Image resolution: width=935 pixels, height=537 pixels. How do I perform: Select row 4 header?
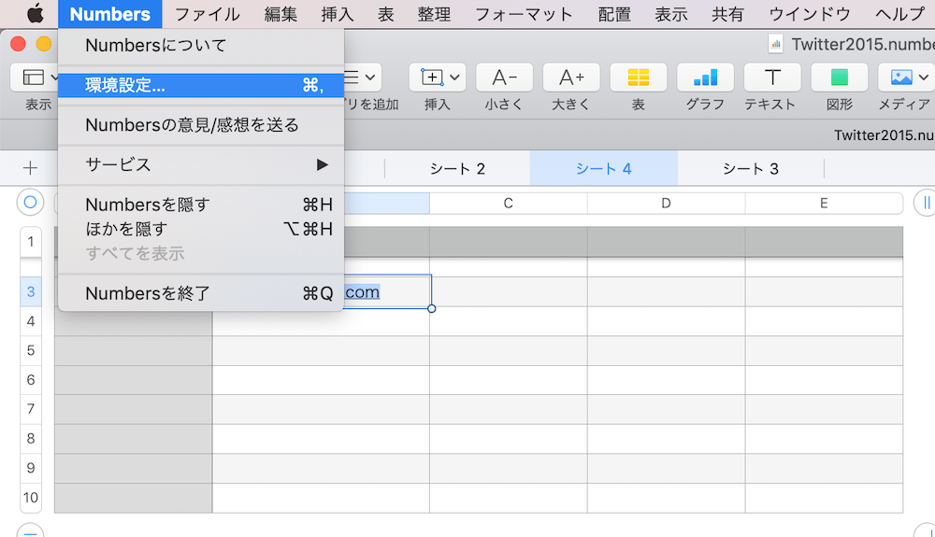[x=31, y=321]
